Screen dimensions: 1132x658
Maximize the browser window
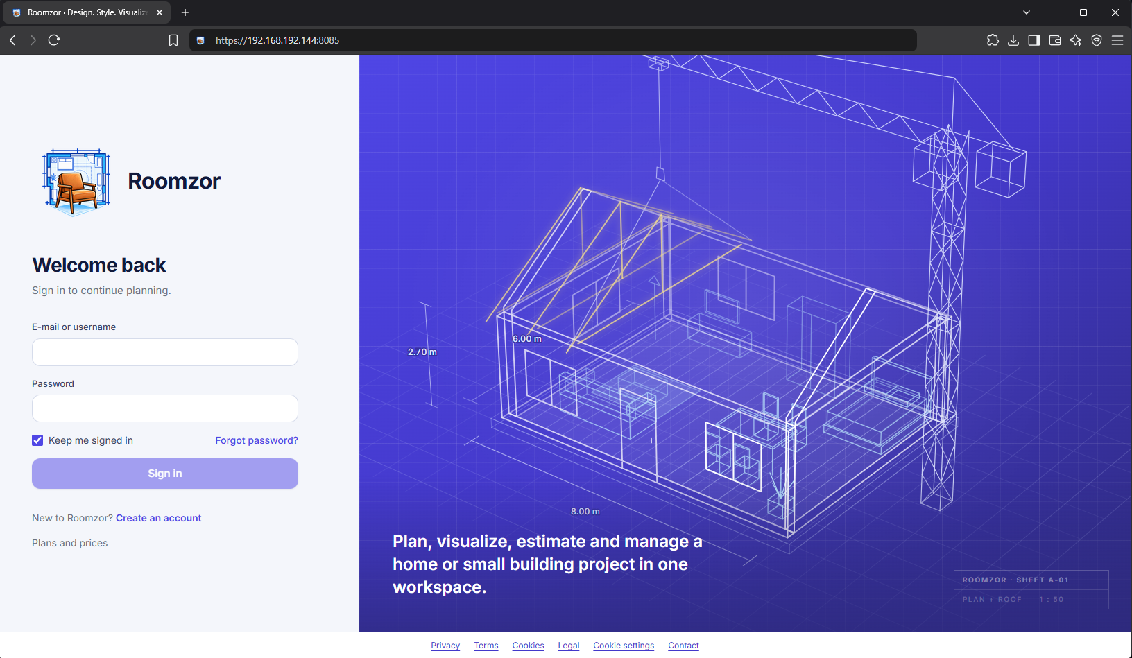(1083, 12)
